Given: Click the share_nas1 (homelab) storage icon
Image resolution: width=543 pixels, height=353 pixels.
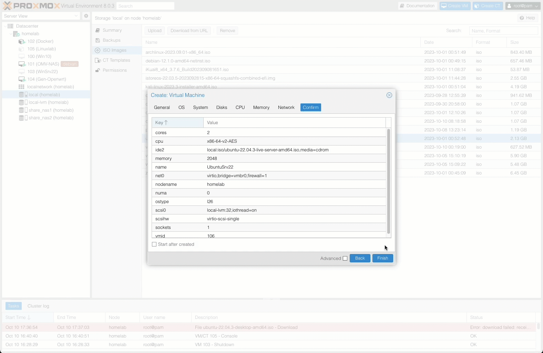Looking at the screenshot, I should click(23, 110).
